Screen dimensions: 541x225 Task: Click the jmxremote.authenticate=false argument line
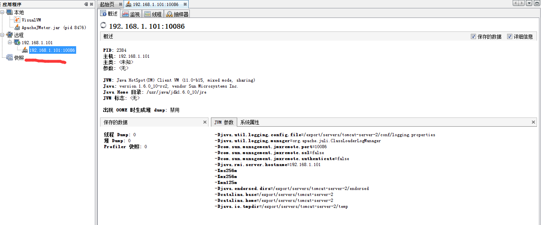(281, 158)
